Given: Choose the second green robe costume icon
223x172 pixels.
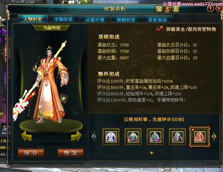Looking at the screenshot, I should 133,137.
